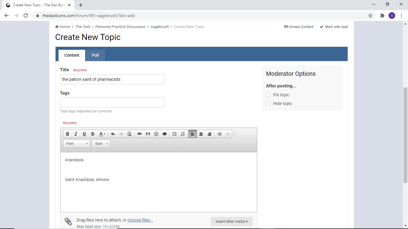Preview the post with the magnifier icon
408x229 pixels.
[129, 134]
